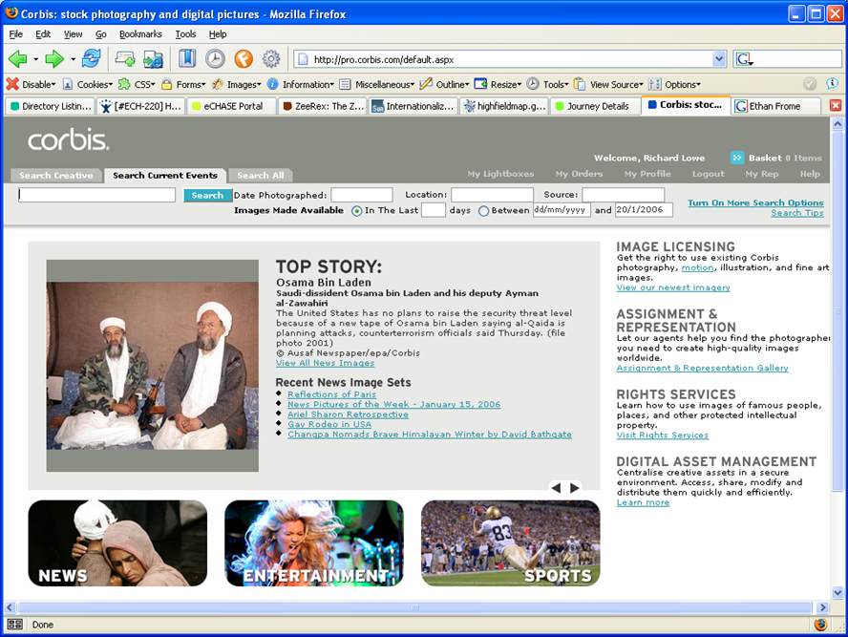Click the horizontal scrollbar at bottom

tap(411, 607)
